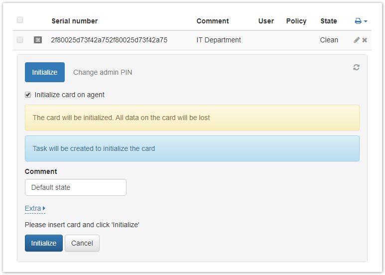The image size is (385, 275).
Task: Uncheck 'Initialize card on agent' checkbox
Action: 28,95
